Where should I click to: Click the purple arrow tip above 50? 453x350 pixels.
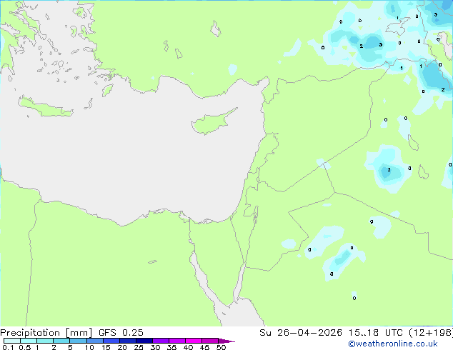[x=226, y=341]
